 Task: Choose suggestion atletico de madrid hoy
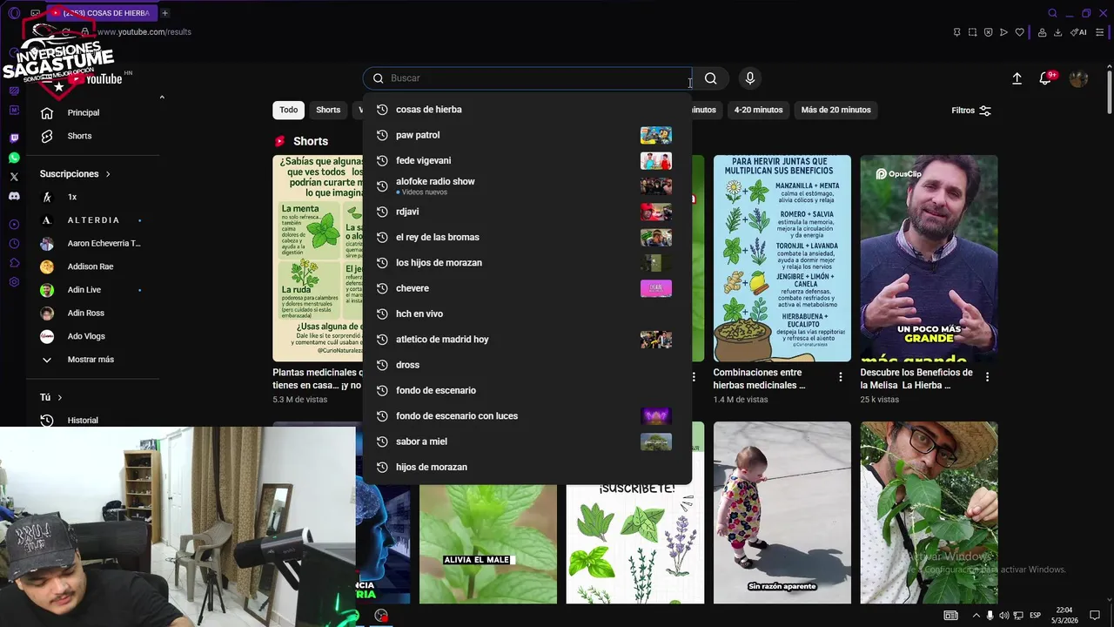coord(527,340)
